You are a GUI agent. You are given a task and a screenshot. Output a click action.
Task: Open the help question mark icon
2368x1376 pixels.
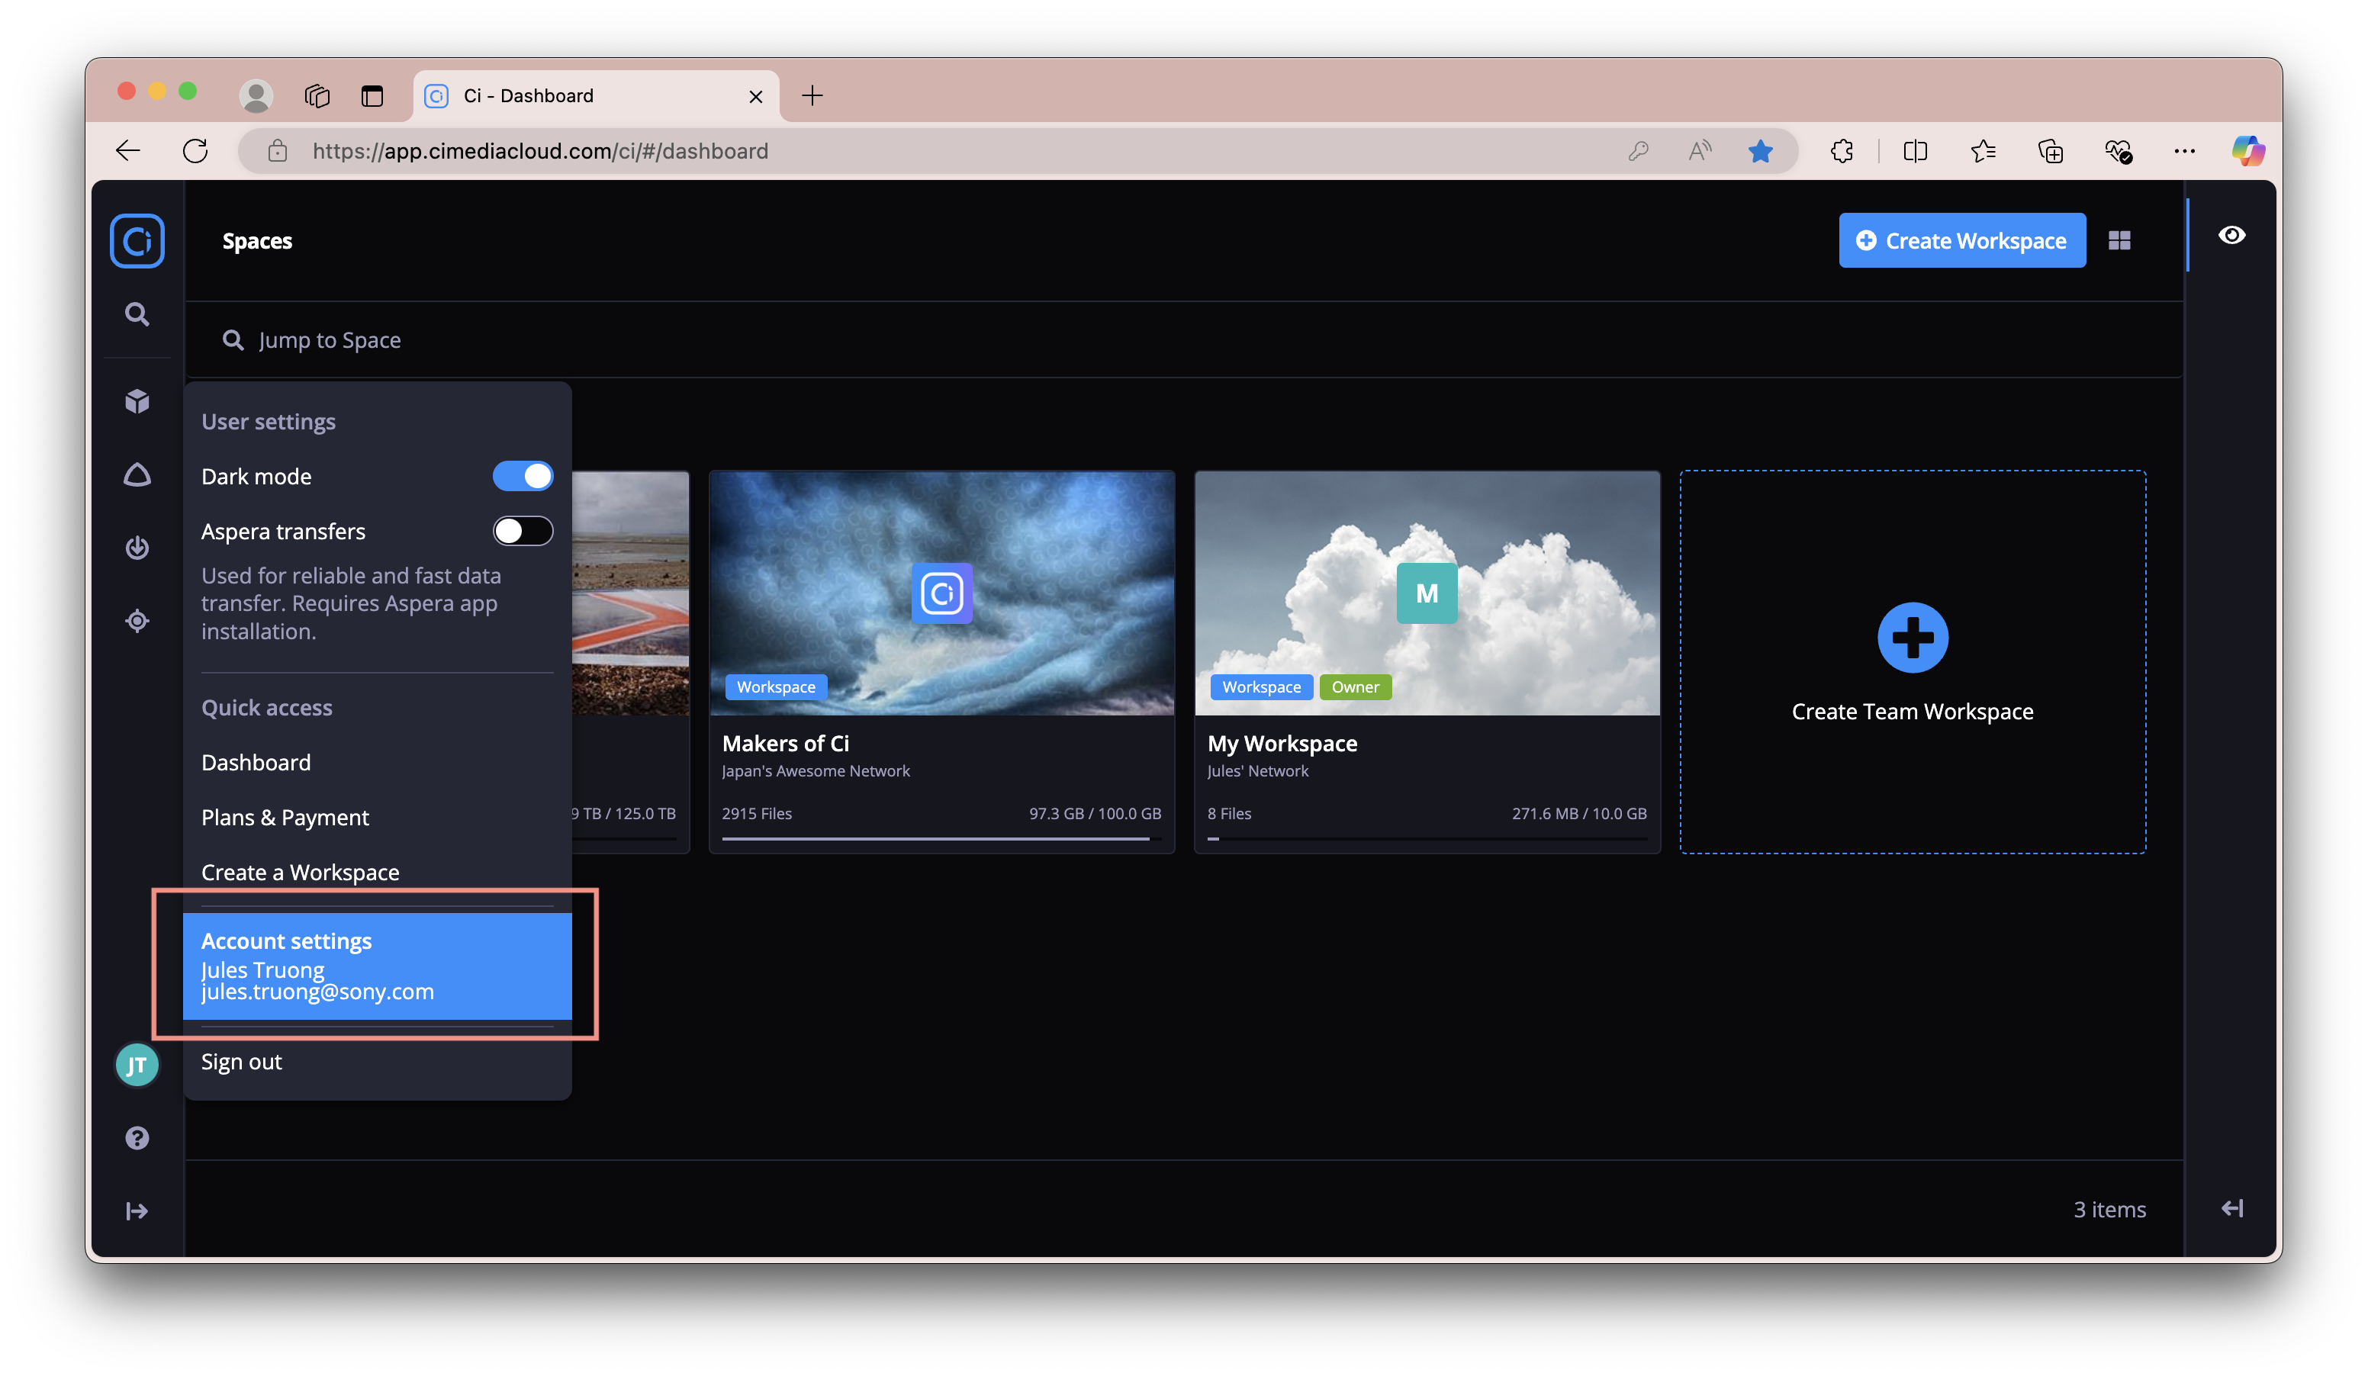pyautogui.click(x=137, y=1138)
